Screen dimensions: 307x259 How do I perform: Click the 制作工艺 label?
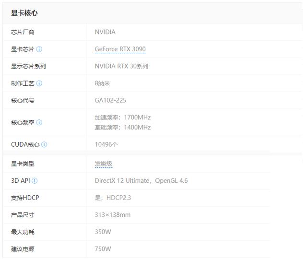tap(23, 83)
